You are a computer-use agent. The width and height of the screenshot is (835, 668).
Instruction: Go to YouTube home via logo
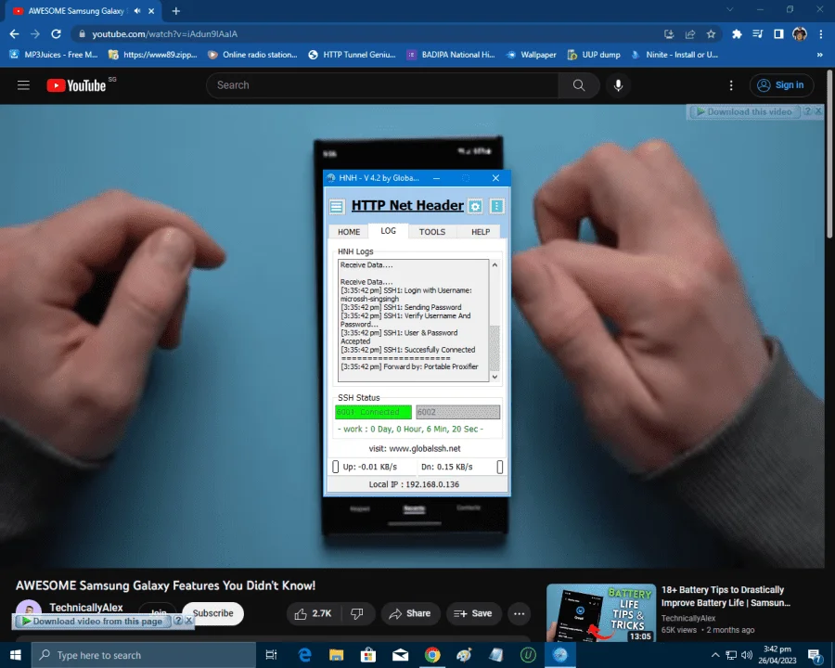click(x=76, y=85)
